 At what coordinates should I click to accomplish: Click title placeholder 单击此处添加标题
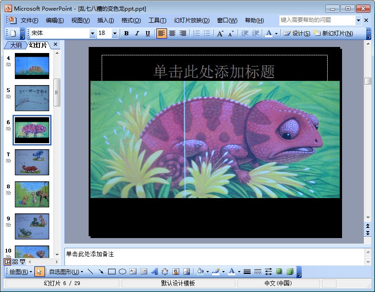point(214,72)
